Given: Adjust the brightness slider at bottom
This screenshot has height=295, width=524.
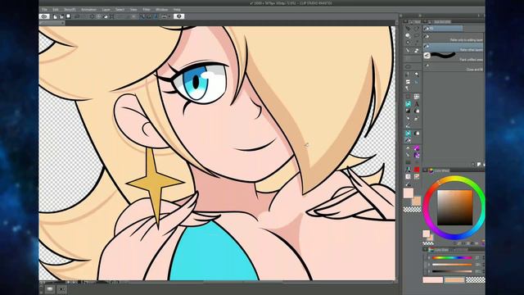Looking at the screenshot, I should point(452,271).
